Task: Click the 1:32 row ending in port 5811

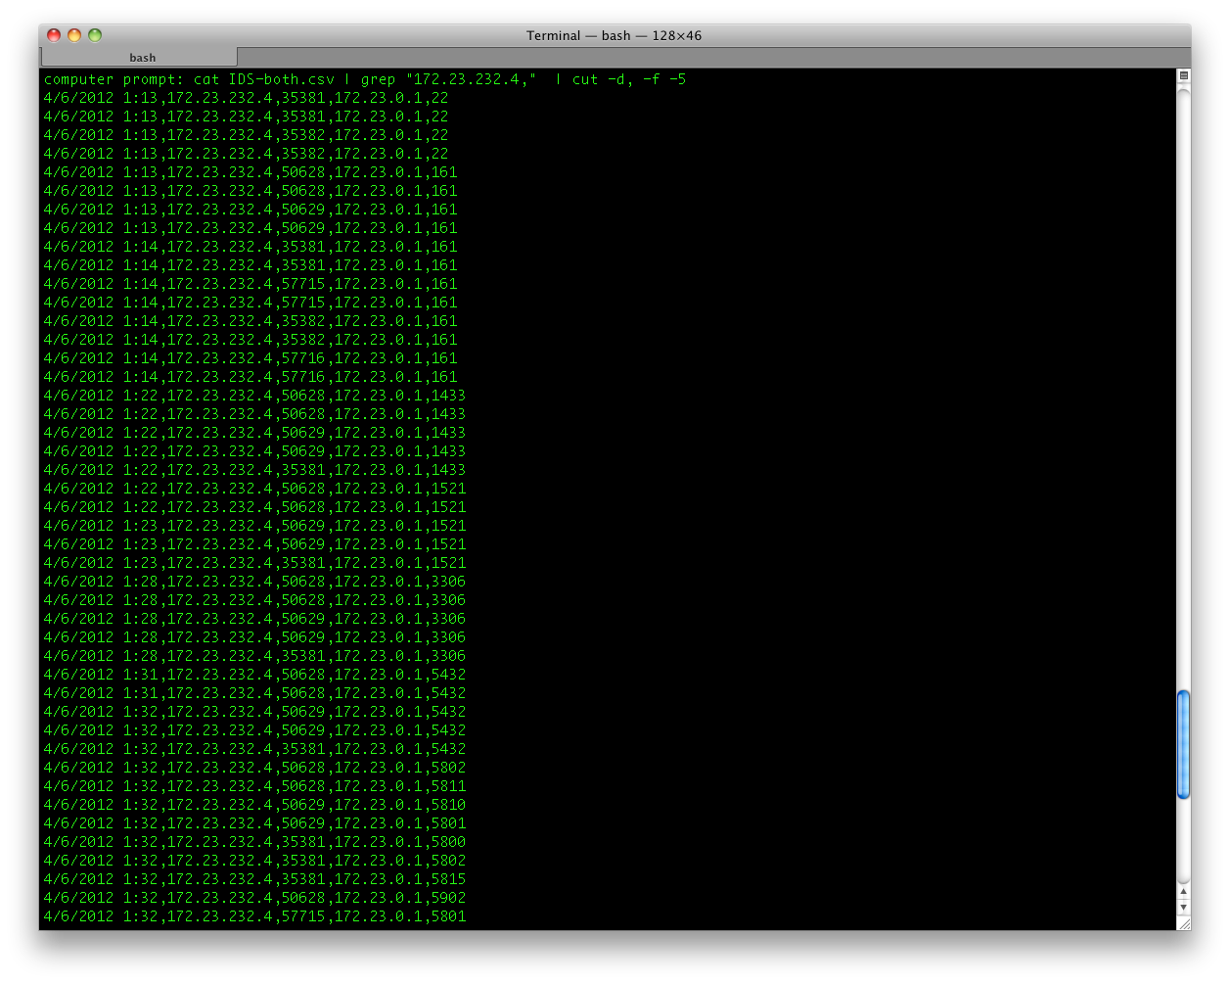Action: [x=254, y=786]
